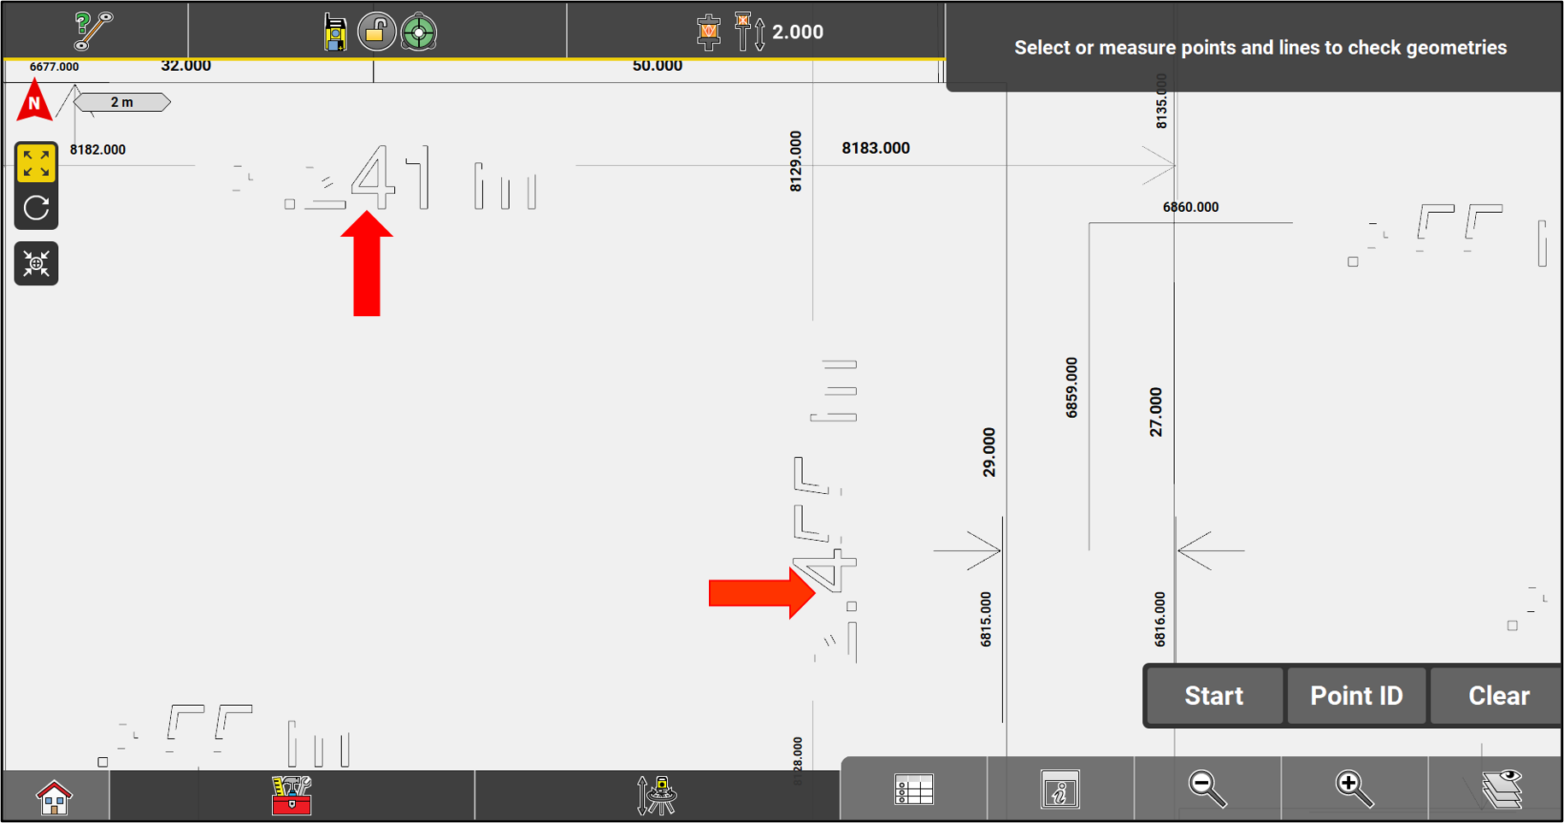Screen dimensions: 1564x823
Task: Click the rotate view circular arrow
Action: (x=36, y=208)
